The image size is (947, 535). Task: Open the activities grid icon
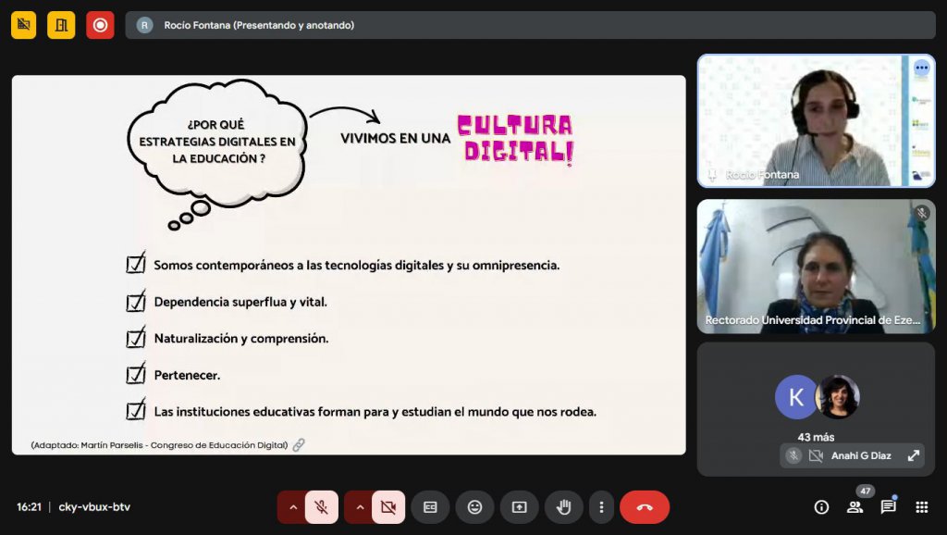tap(922, 507)
